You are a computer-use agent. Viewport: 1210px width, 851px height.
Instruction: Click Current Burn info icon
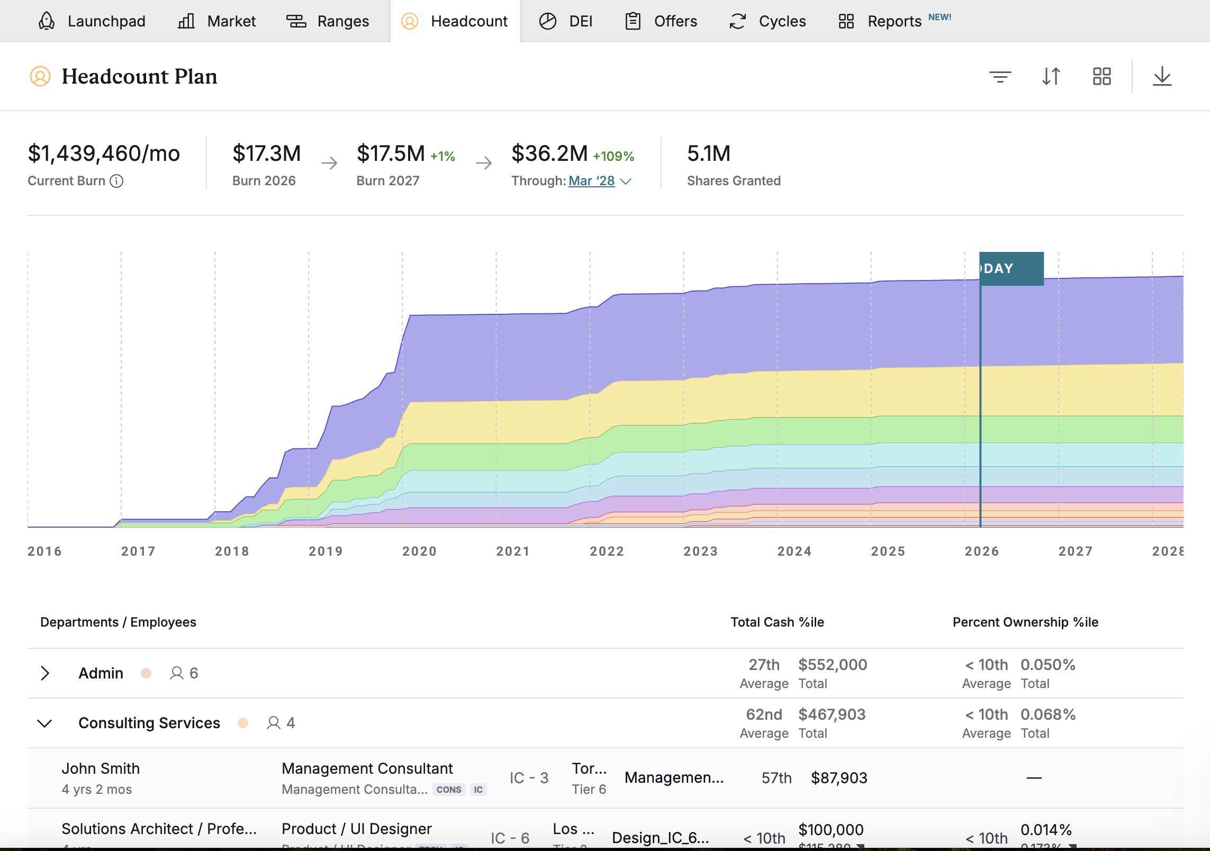click(116, 181)
